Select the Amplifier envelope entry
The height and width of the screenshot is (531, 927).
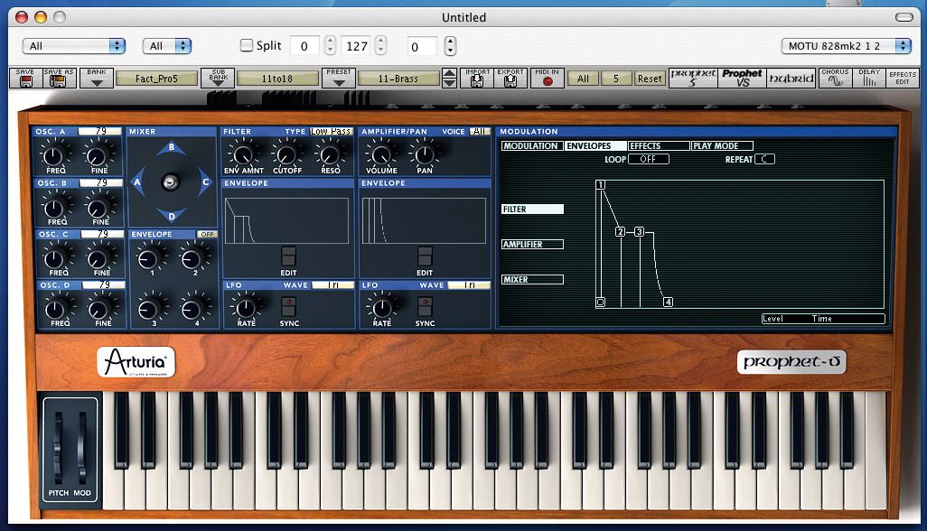[532, 244]
